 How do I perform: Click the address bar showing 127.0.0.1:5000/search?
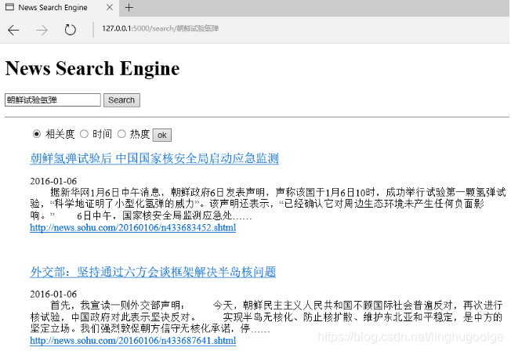(160, 29)
